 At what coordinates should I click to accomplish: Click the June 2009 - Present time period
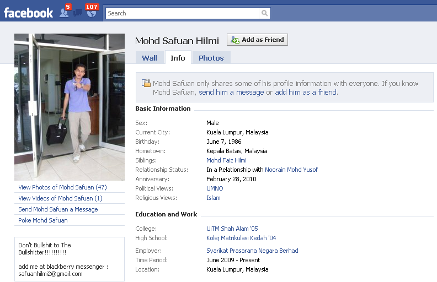233,261
